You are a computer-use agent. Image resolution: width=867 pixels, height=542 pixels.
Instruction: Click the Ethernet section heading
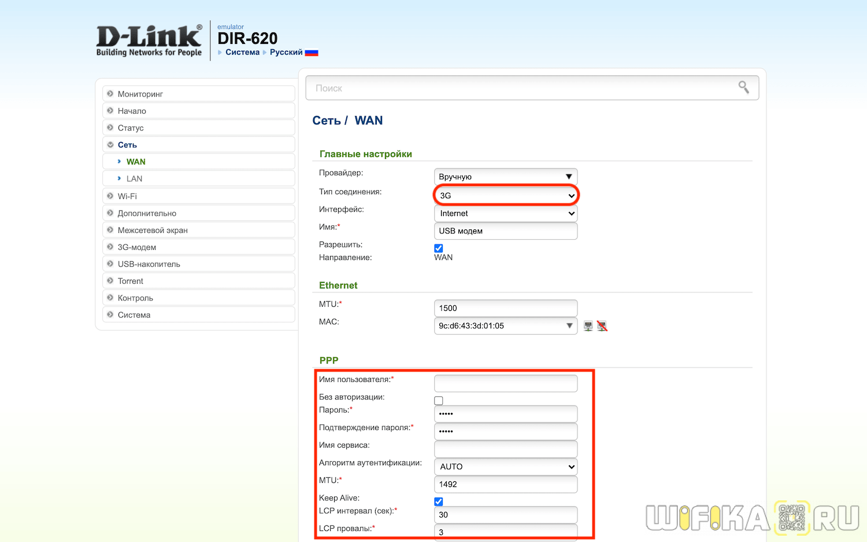coord(338,285)
